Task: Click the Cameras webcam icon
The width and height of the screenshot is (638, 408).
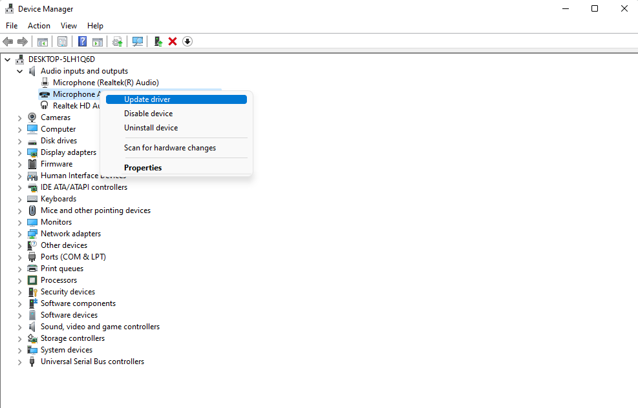Action: (x=32, y=117)
